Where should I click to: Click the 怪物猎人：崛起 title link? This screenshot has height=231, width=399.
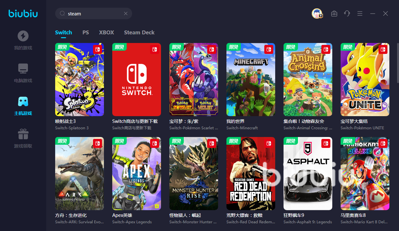click(184, 215)
